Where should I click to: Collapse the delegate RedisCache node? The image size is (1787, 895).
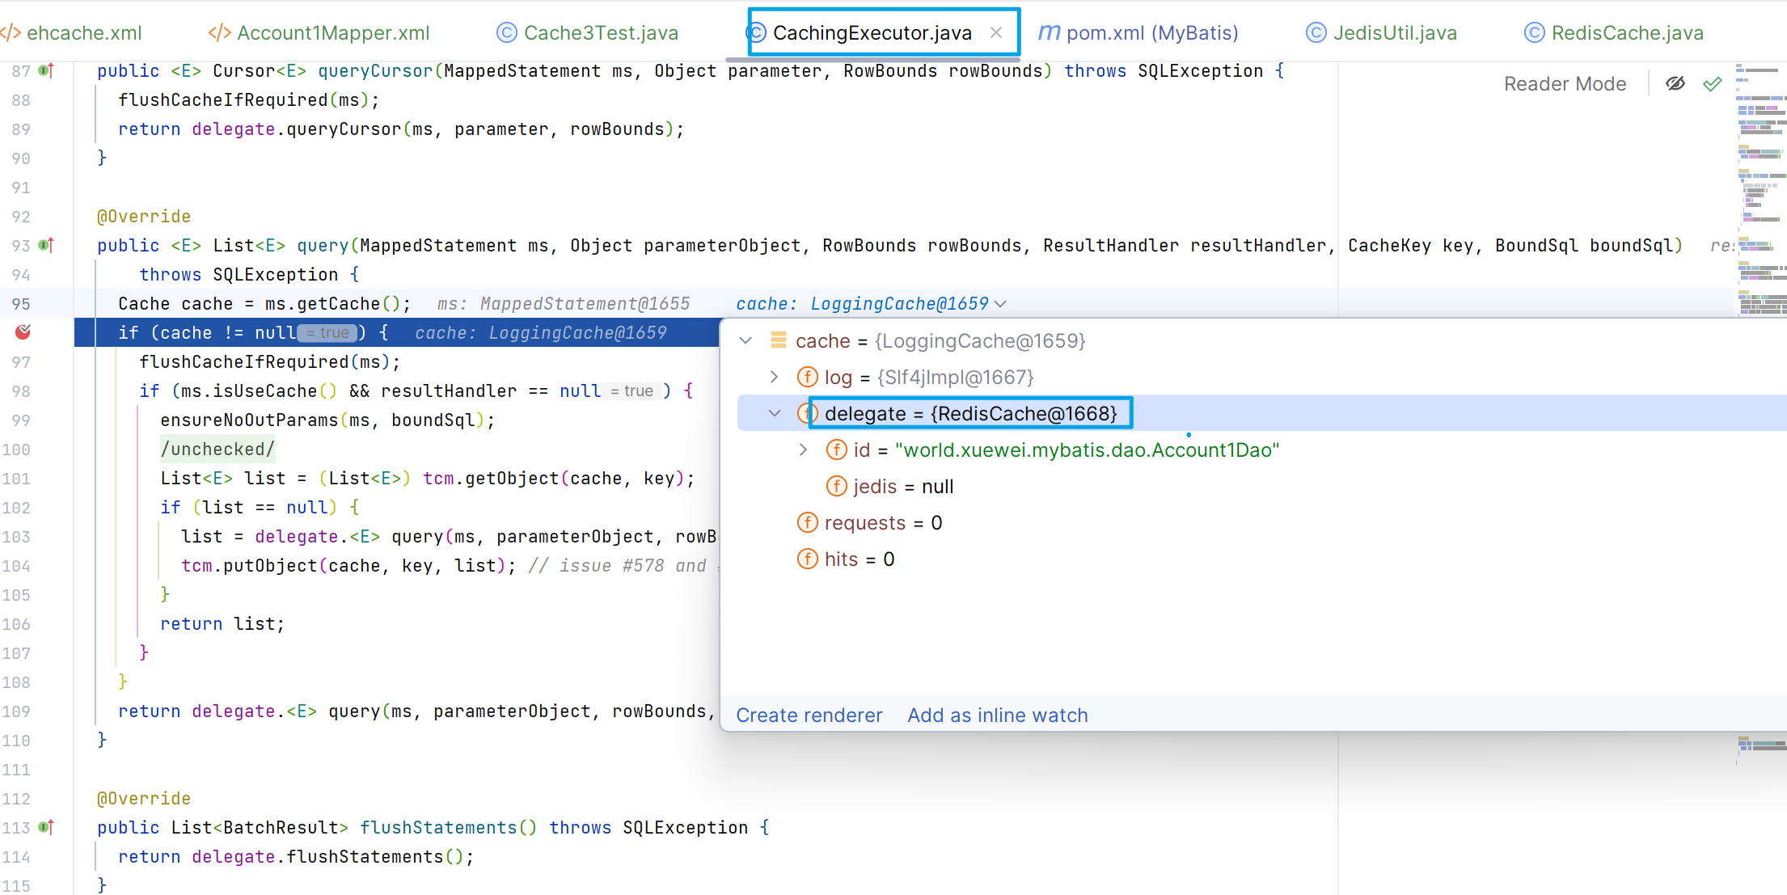(x=774, y=413)
